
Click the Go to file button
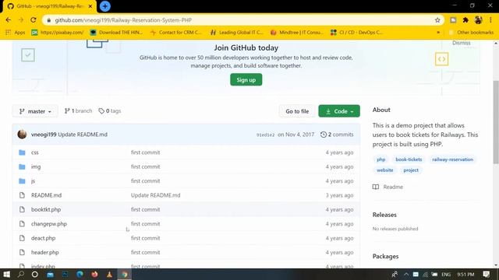[297, 111]
